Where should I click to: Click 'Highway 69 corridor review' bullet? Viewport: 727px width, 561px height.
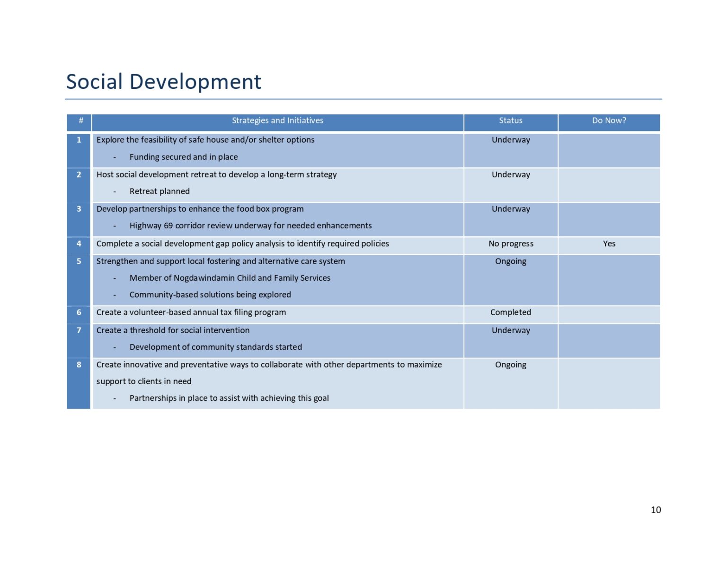pos(250,226)
